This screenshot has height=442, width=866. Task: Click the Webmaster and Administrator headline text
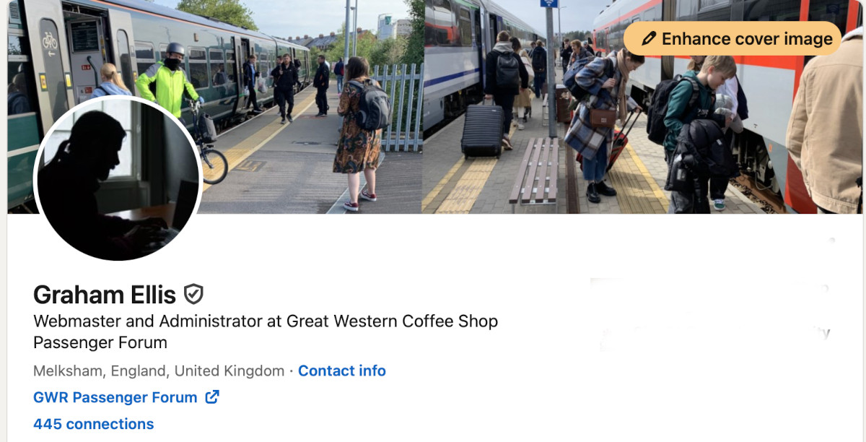point(266,331)
